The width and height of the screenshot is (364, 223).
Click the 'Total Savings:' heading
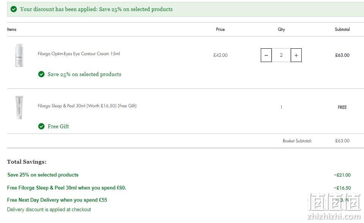coord(27,162)
